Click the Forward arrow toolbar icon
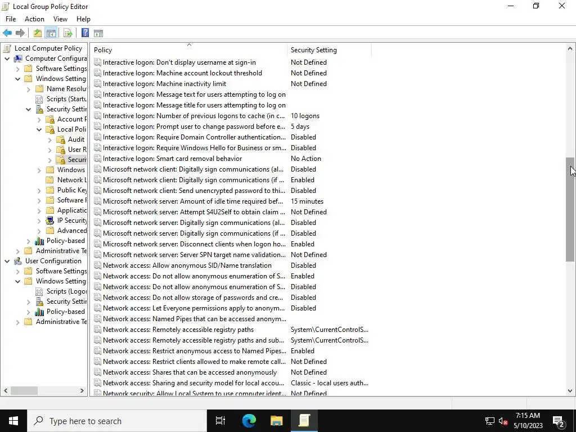Image resolution: width=576 pixels, height=432 pixels. click(20, 33)
